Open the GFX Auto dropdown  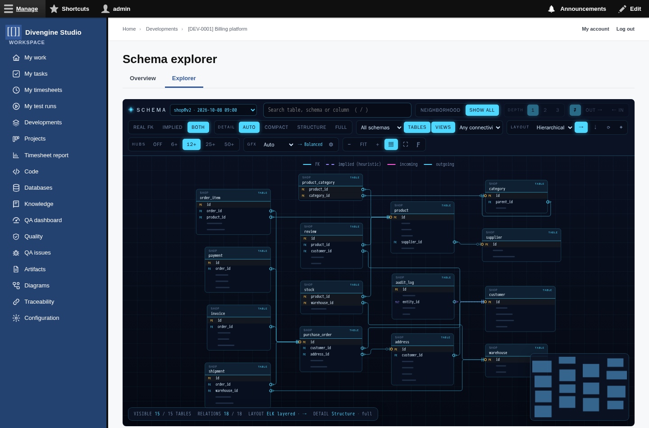[278, 145]
